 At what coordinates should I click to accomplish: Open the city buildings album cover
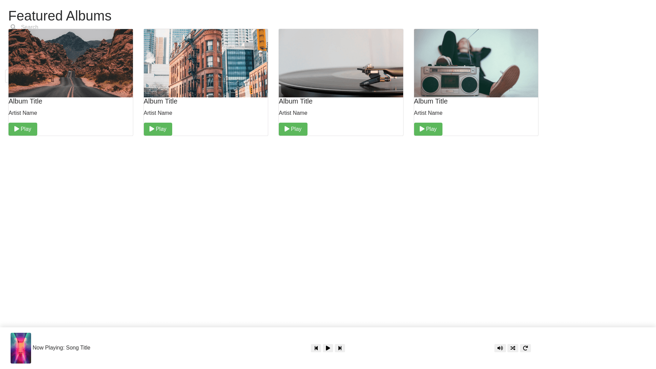pyautogui.click(x=206, y=63)
